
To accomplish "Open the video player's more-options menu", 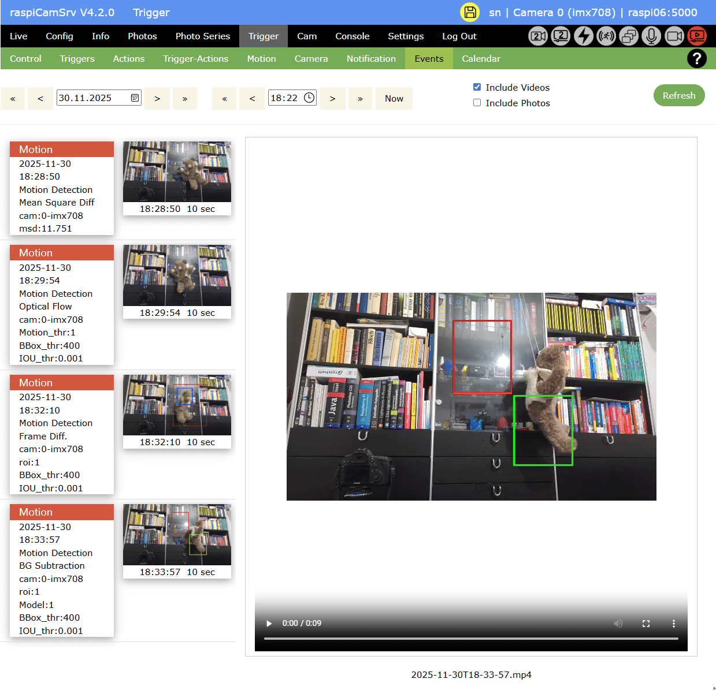I will coord(673,623).
